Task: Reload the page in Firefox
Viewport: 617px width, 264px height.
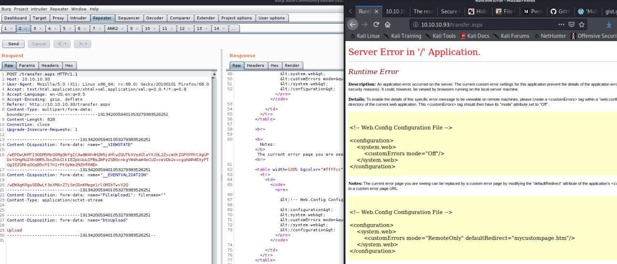Action: tap(376, 25)
